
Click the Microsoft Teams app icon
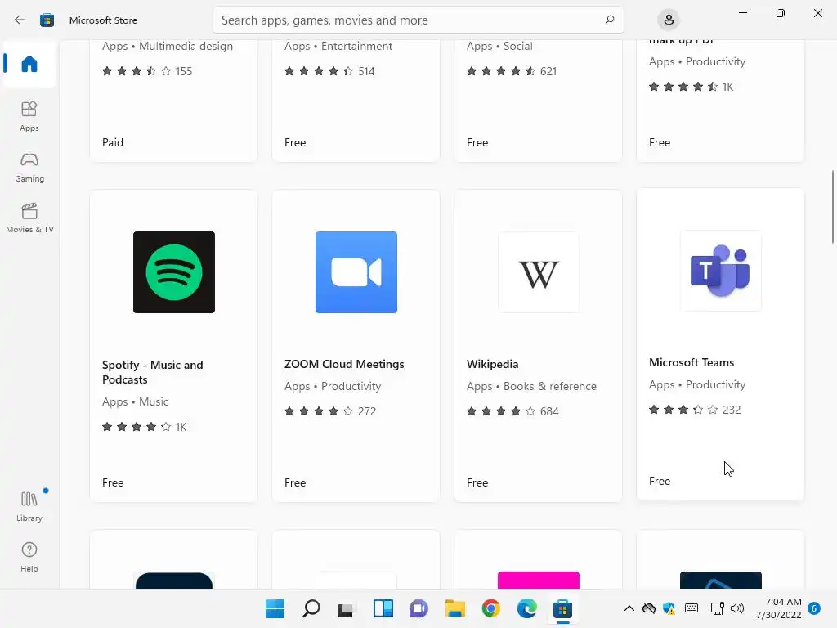click(721, 271)
